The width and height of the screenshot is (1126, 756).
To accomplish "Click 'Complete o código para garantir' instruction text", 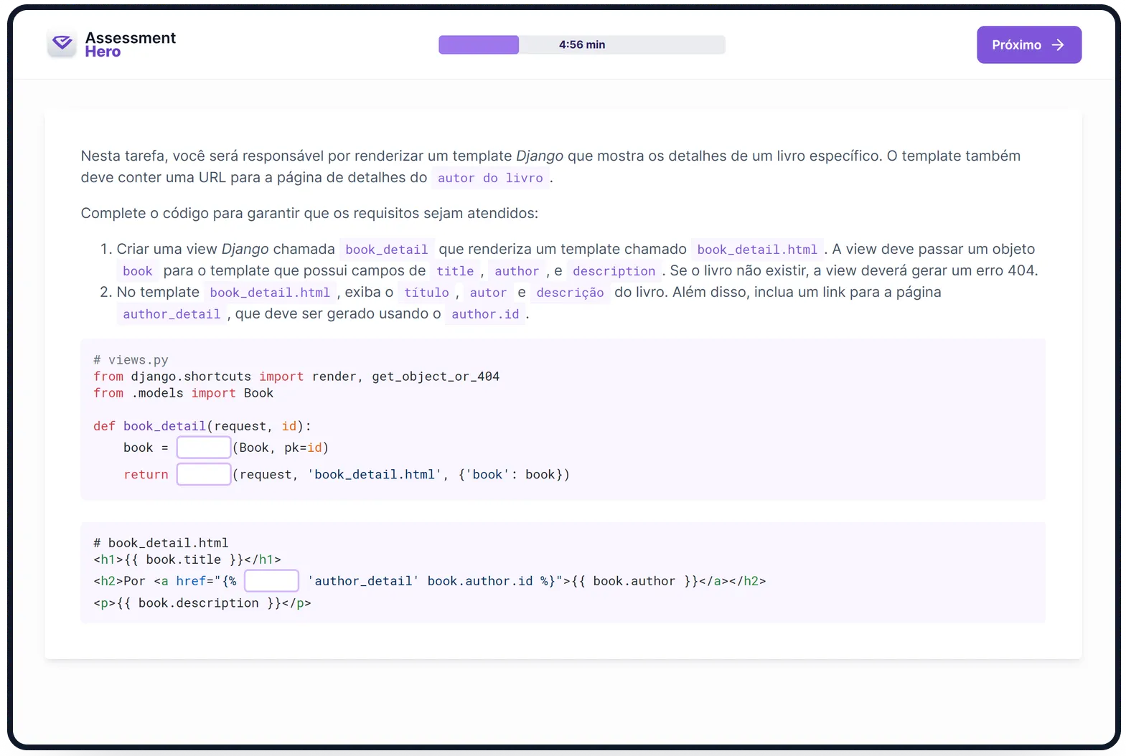I will pos(309,213).
